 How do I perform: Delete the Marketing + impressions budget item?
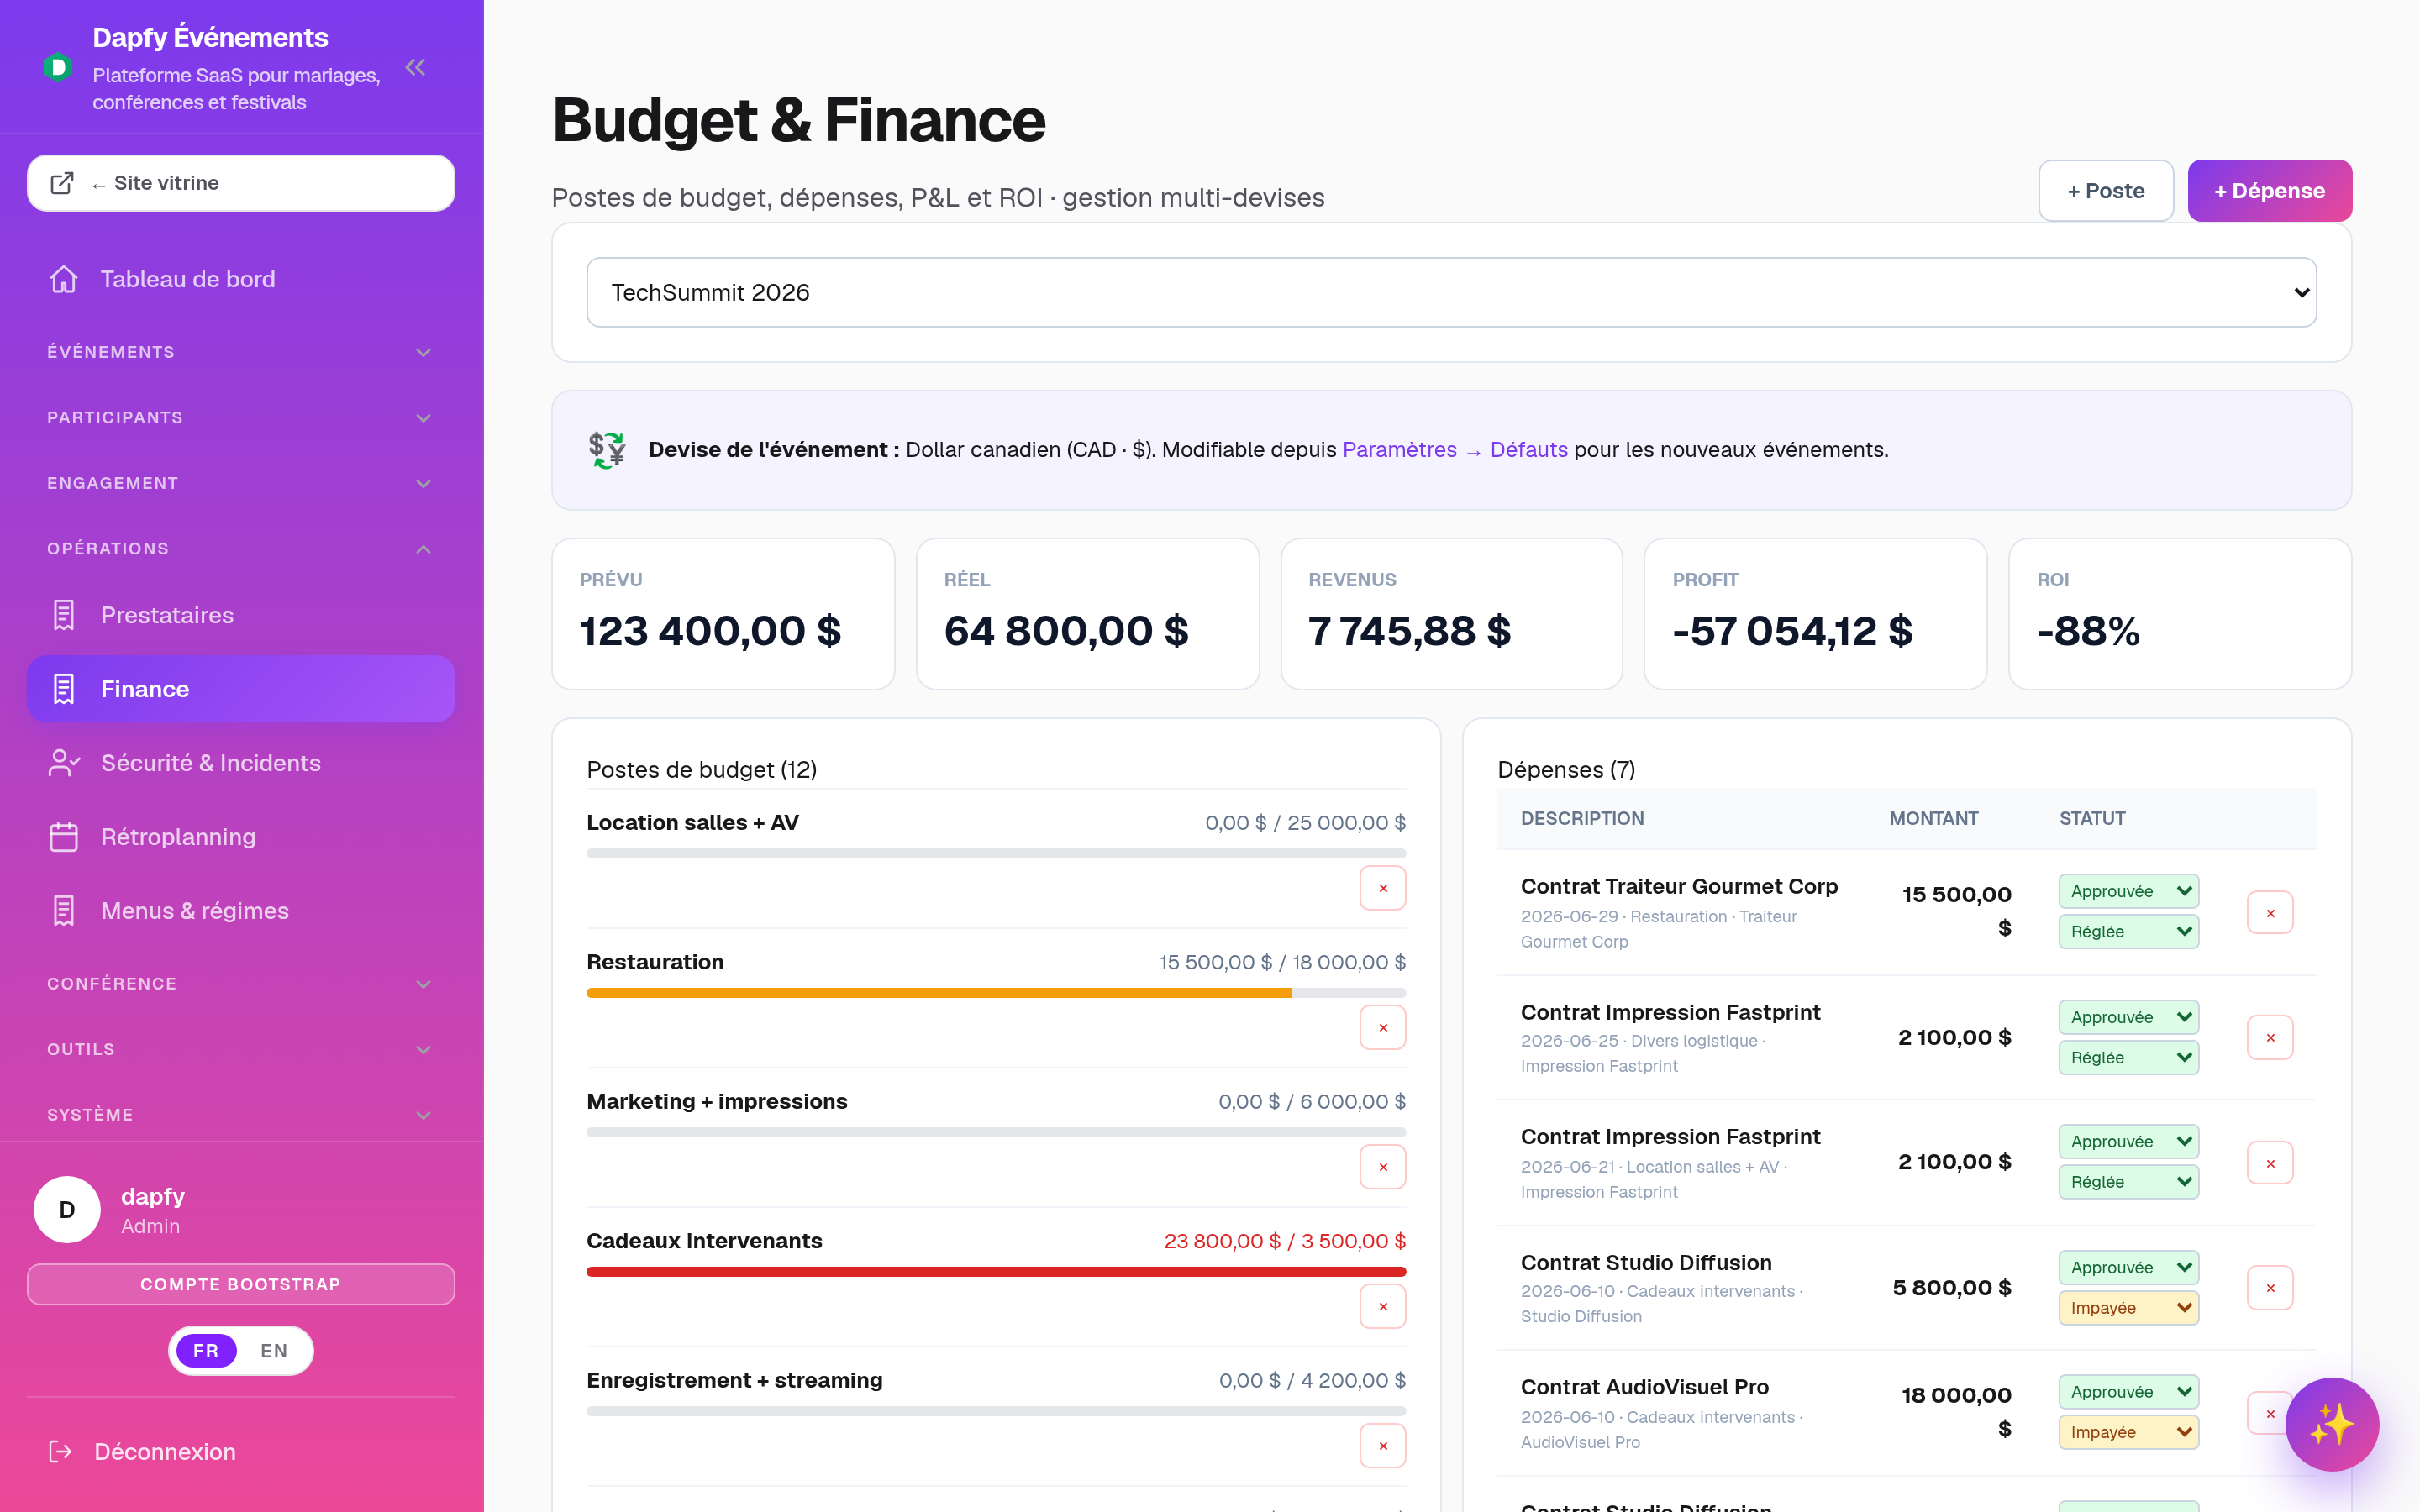[x=1383, y=1167]
